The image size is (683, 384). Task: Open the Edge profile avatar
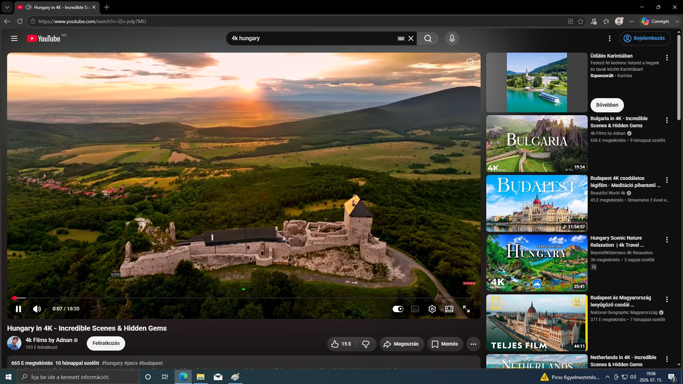pyautogui.click(x=619, y=21)
